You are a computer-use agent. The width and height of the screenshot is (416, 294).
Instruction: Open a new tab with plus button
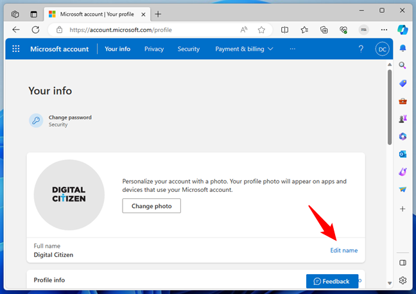pyautogui.click(x=158, y=14)
